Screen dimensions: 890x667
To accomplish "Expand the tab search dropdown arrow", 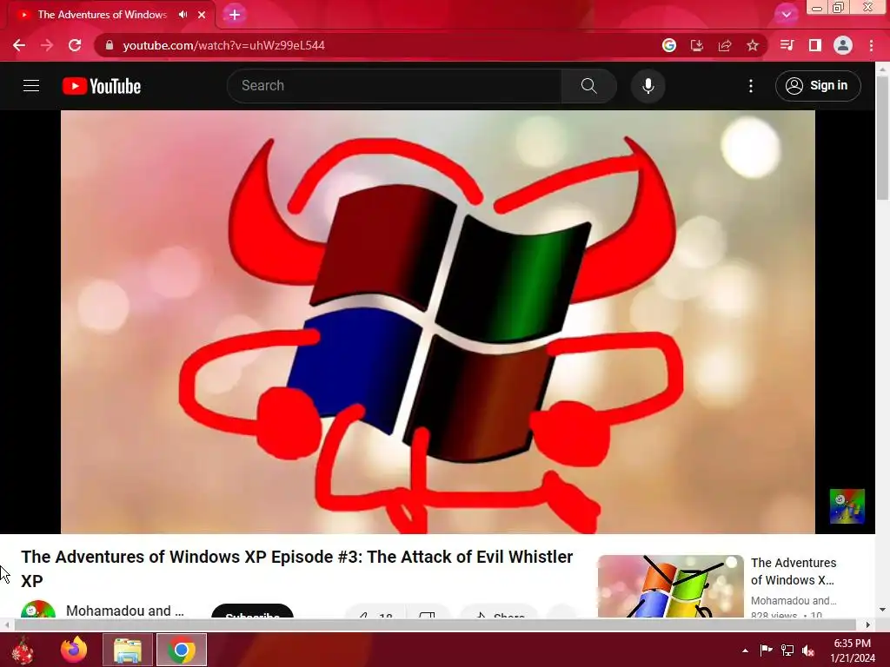I will pyautogui.click(x=786, y=15).
